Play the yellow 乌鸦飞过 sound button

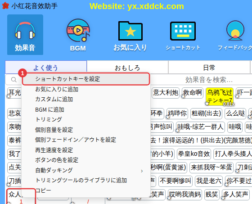pos(220,96)
